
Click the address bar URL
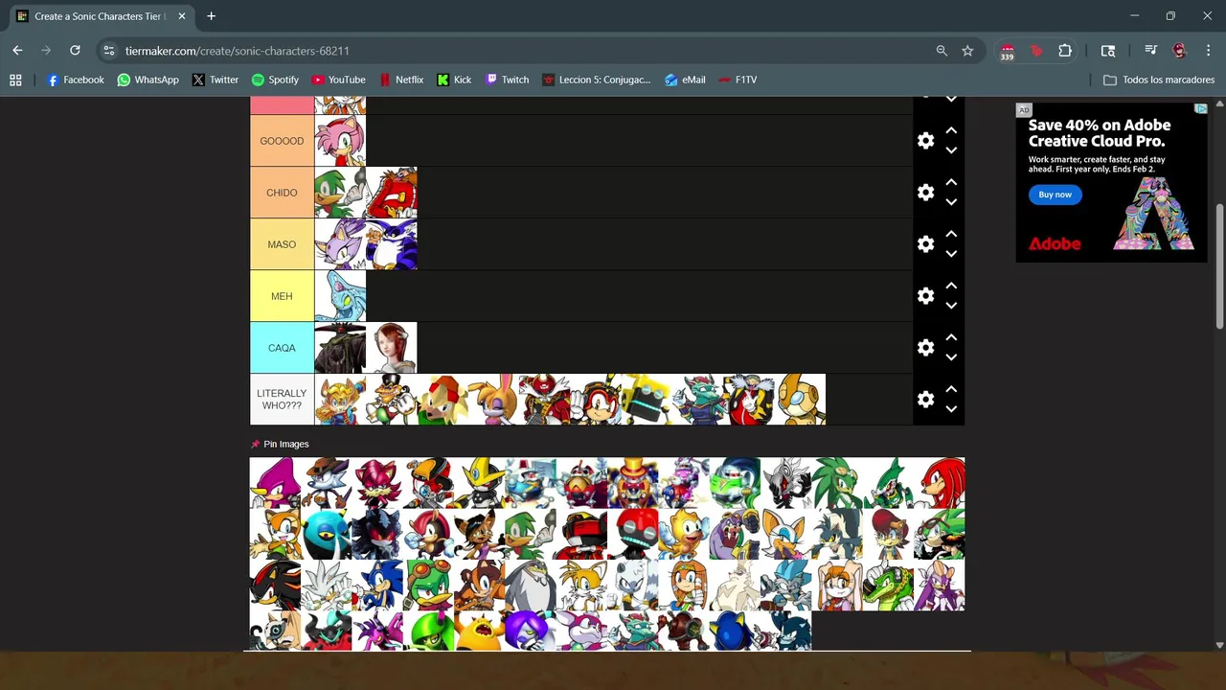(x=238, y=51)
